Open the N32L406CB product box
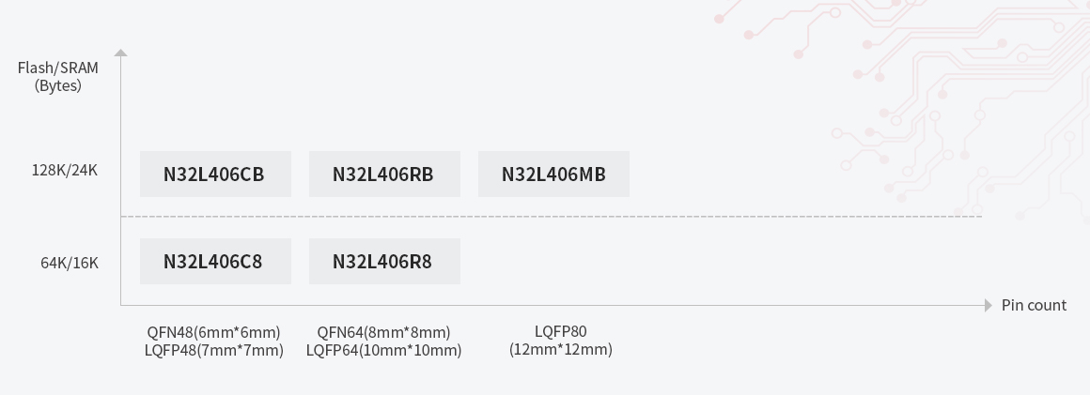Screen dimensions: 1090x395 click(215, 175)
